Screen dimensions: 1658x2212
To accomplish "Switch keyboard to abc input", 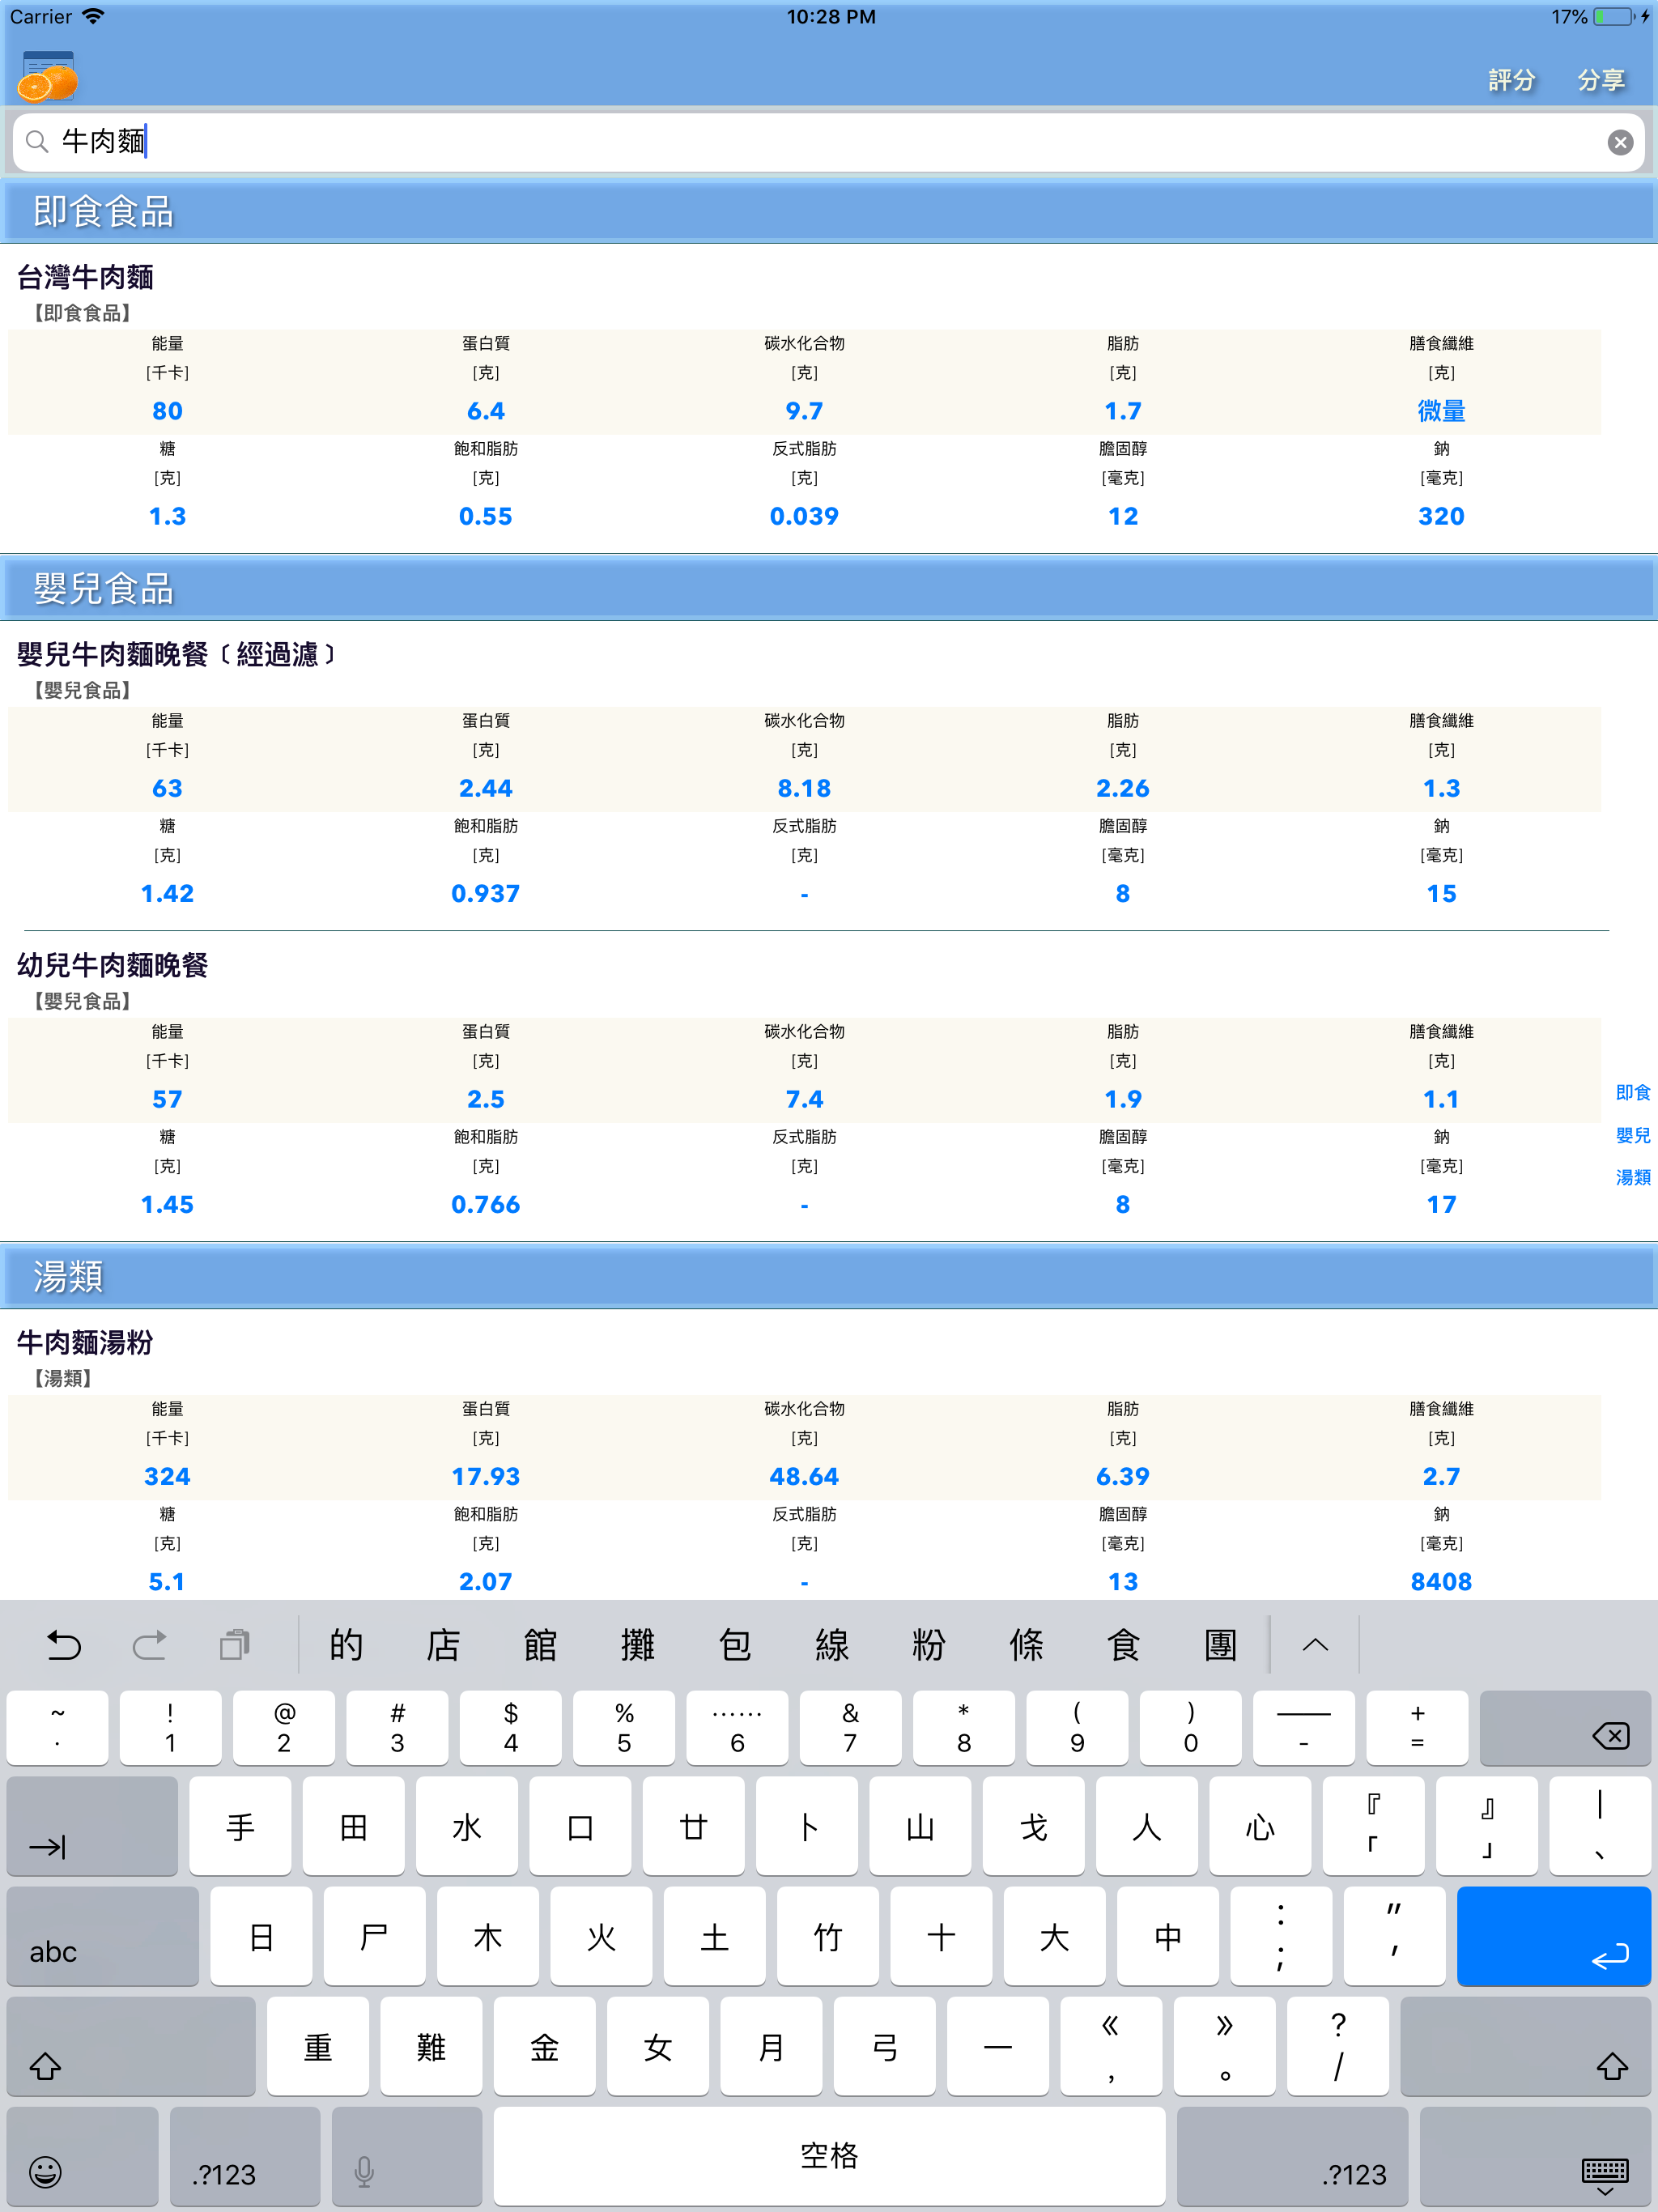I will (103, 1936).
